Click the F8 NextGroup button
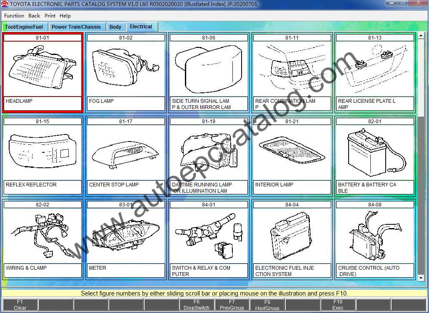The height and width of the screenshot is (313, 429). [267, 305]
